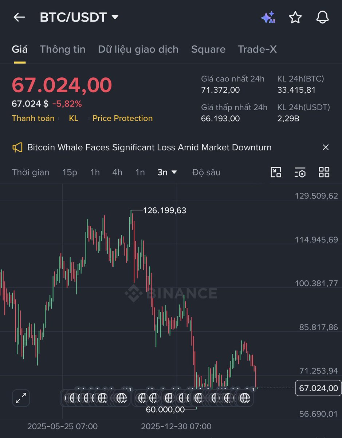Image resolution: width=342 pixels, height=438 pixels.
Task: Select the 15p interval
Action: click(x=70, y=172)
